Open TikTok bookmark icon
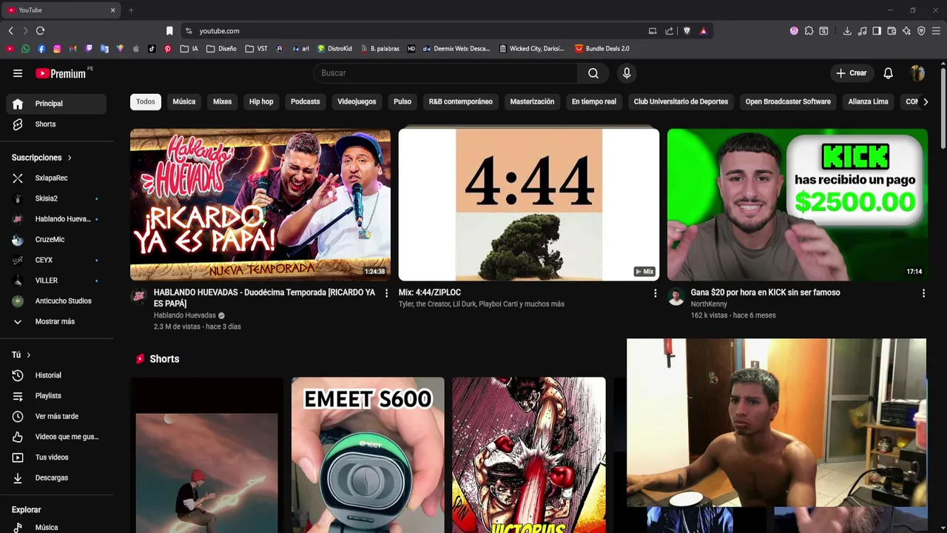This screenshot has width=947, height=533. (152, 49)
